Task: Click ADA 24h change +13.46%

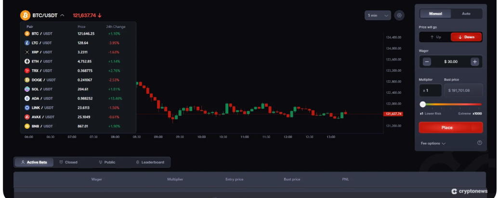Action: (115, 99)
